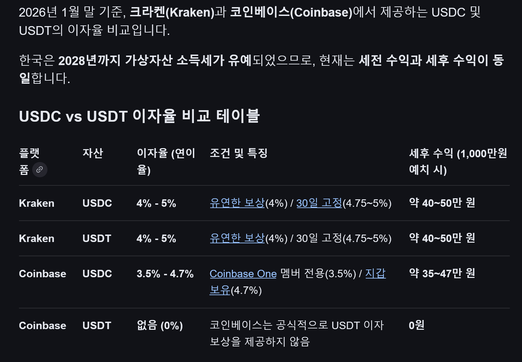Follow the Coinbase One link
522x362 pixels.
tap(243, 274)
